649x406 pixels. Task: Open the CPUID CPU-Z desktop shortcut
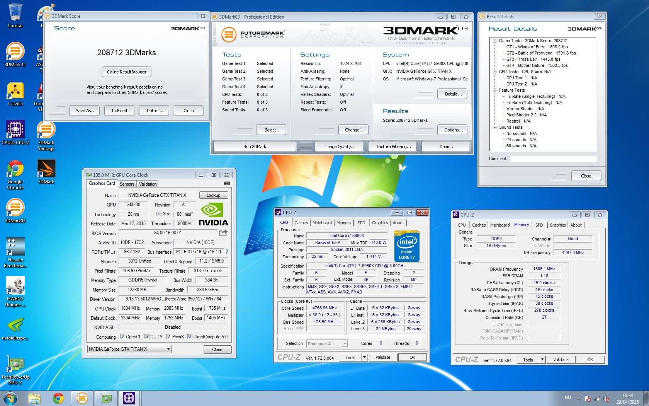[15, 132]
